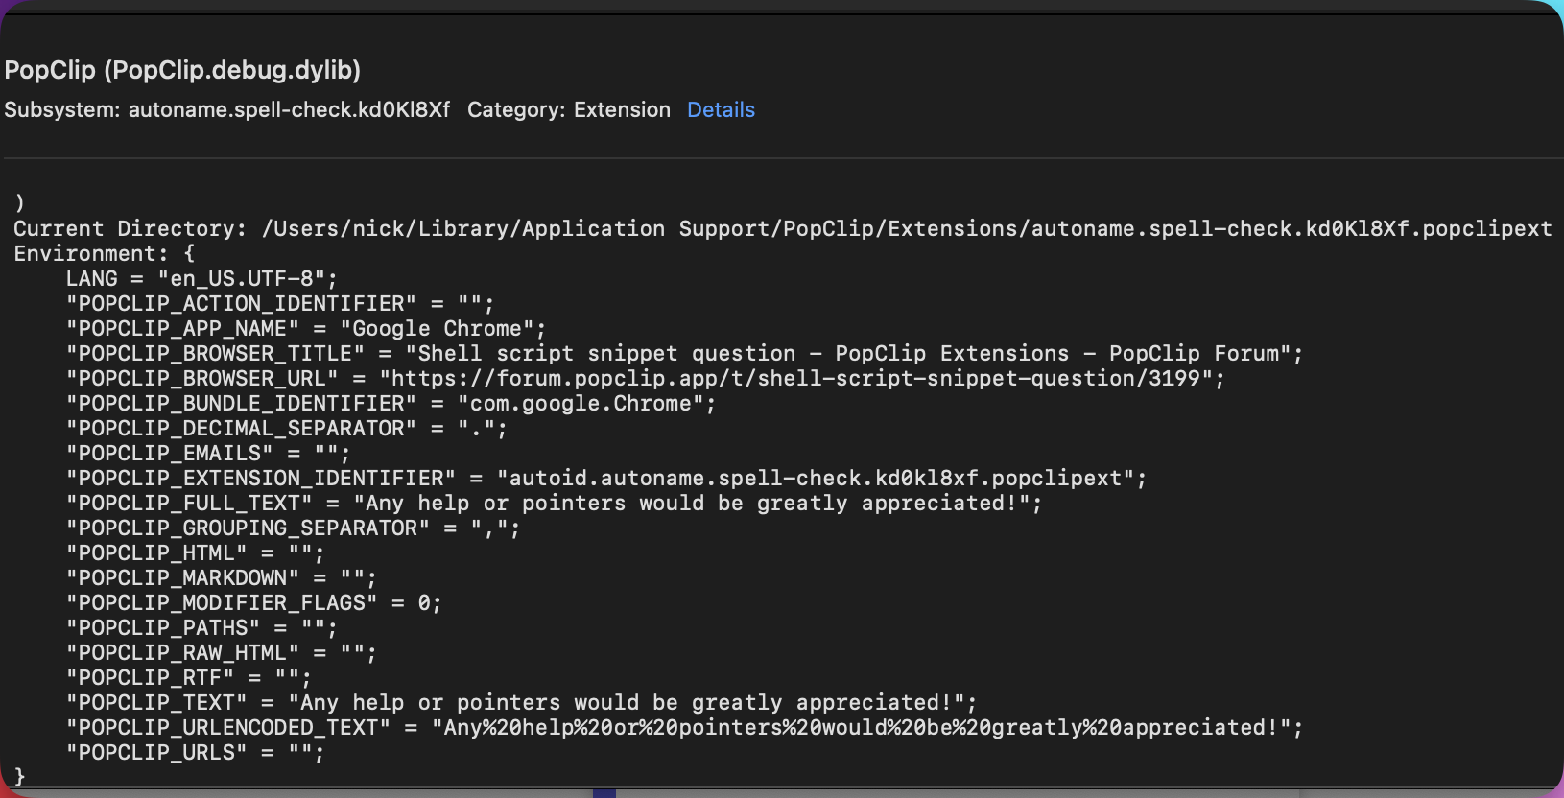The image size is (1564, 798).
Task: Click the POPCLIP_APP_NAME Google Chrome line
Action: pos(306,328)
